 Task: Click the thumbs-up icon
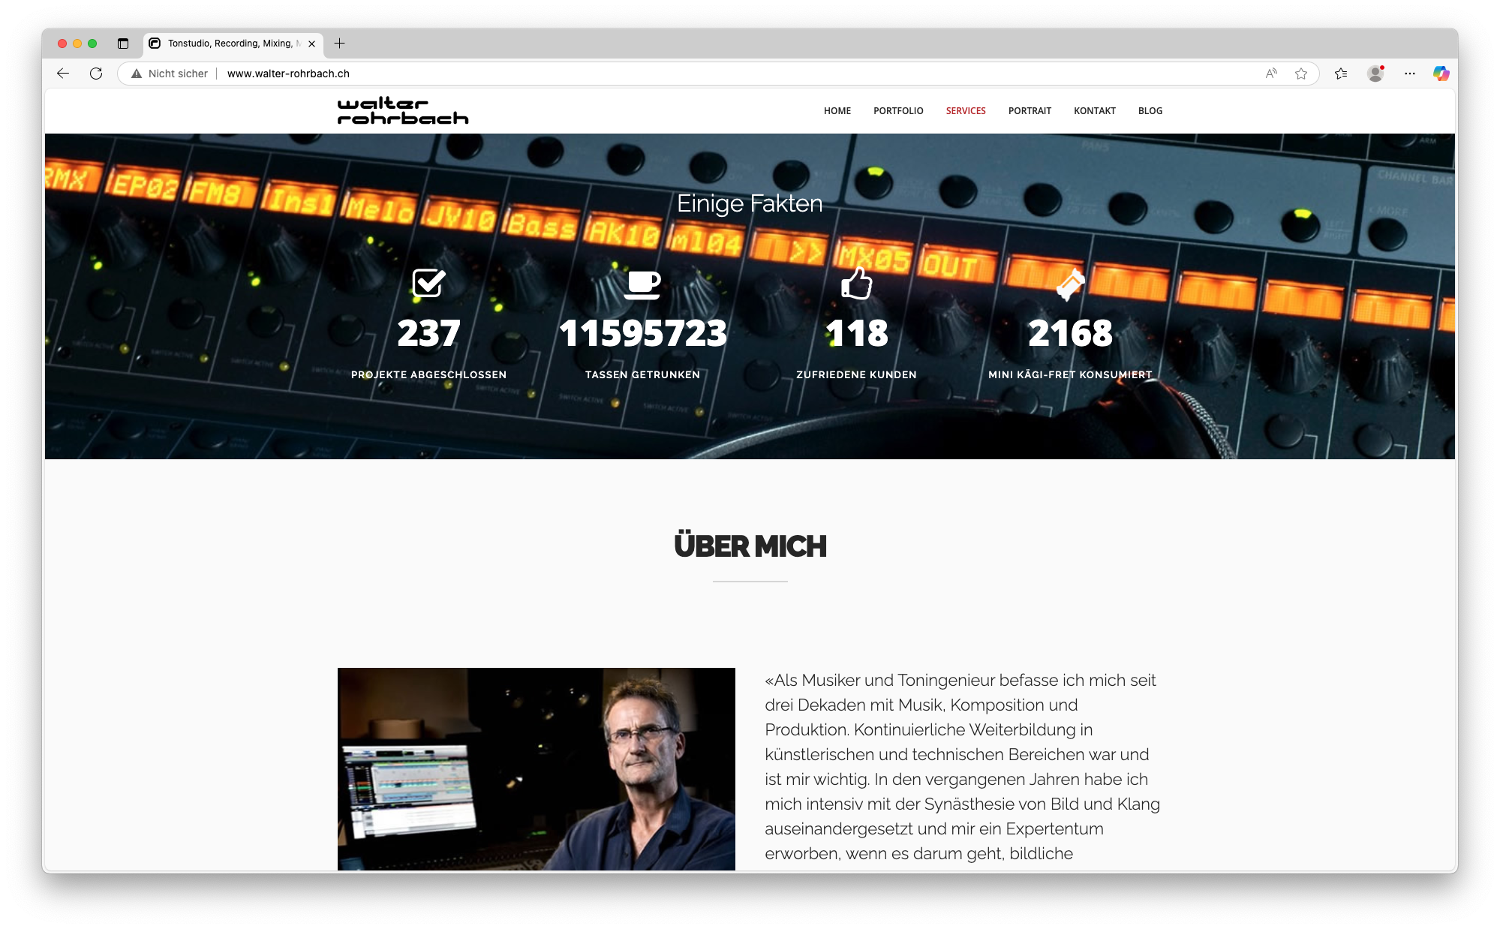pyautogui.click(x=856, y=284)
